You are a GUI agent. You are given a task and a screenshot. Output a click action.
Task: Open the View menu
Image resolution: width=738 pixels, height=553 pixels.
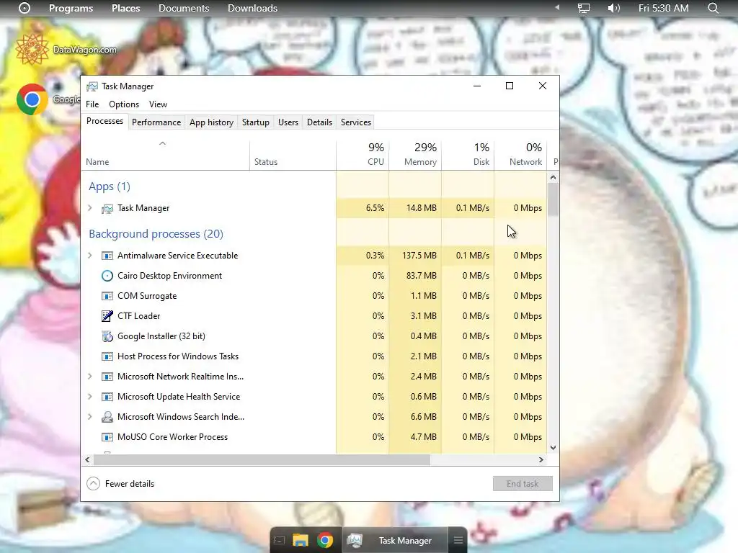pos(158,104)
